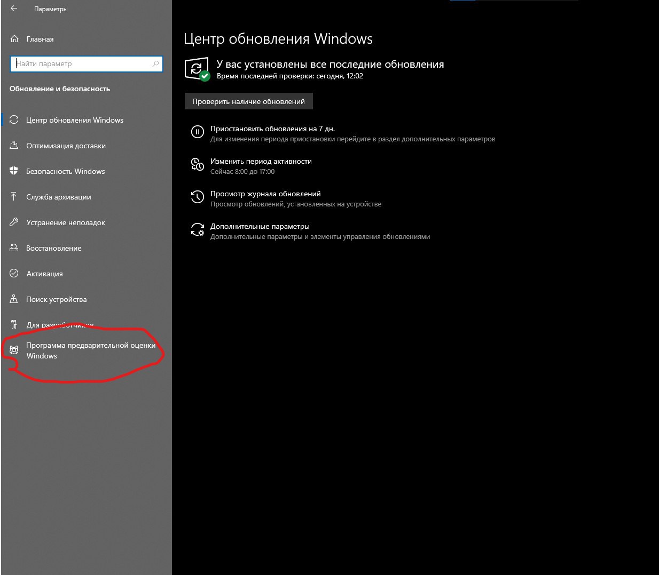
Task: Click Проверить наличие обновлений button
Action: click(248, 101)
